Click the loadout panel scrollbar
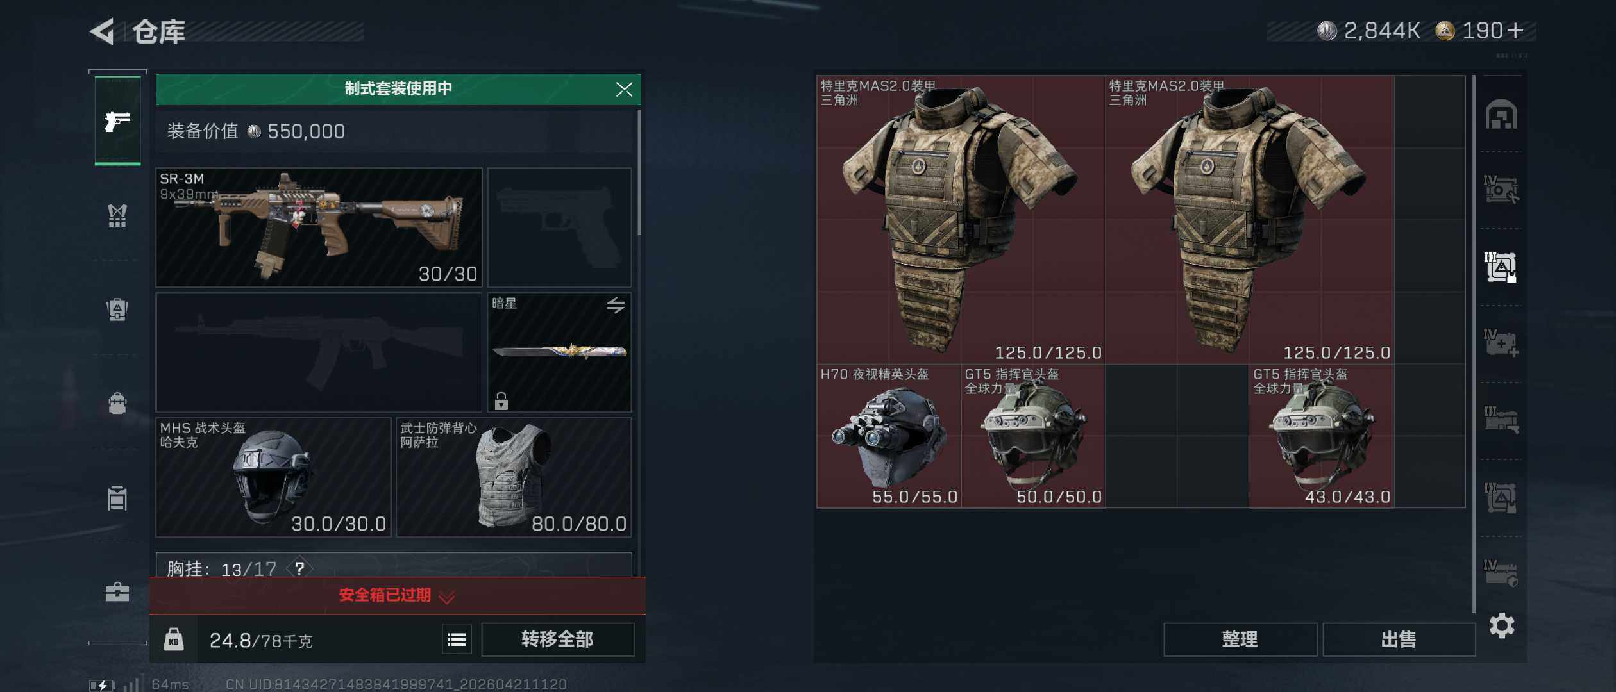 pos(639,173)
